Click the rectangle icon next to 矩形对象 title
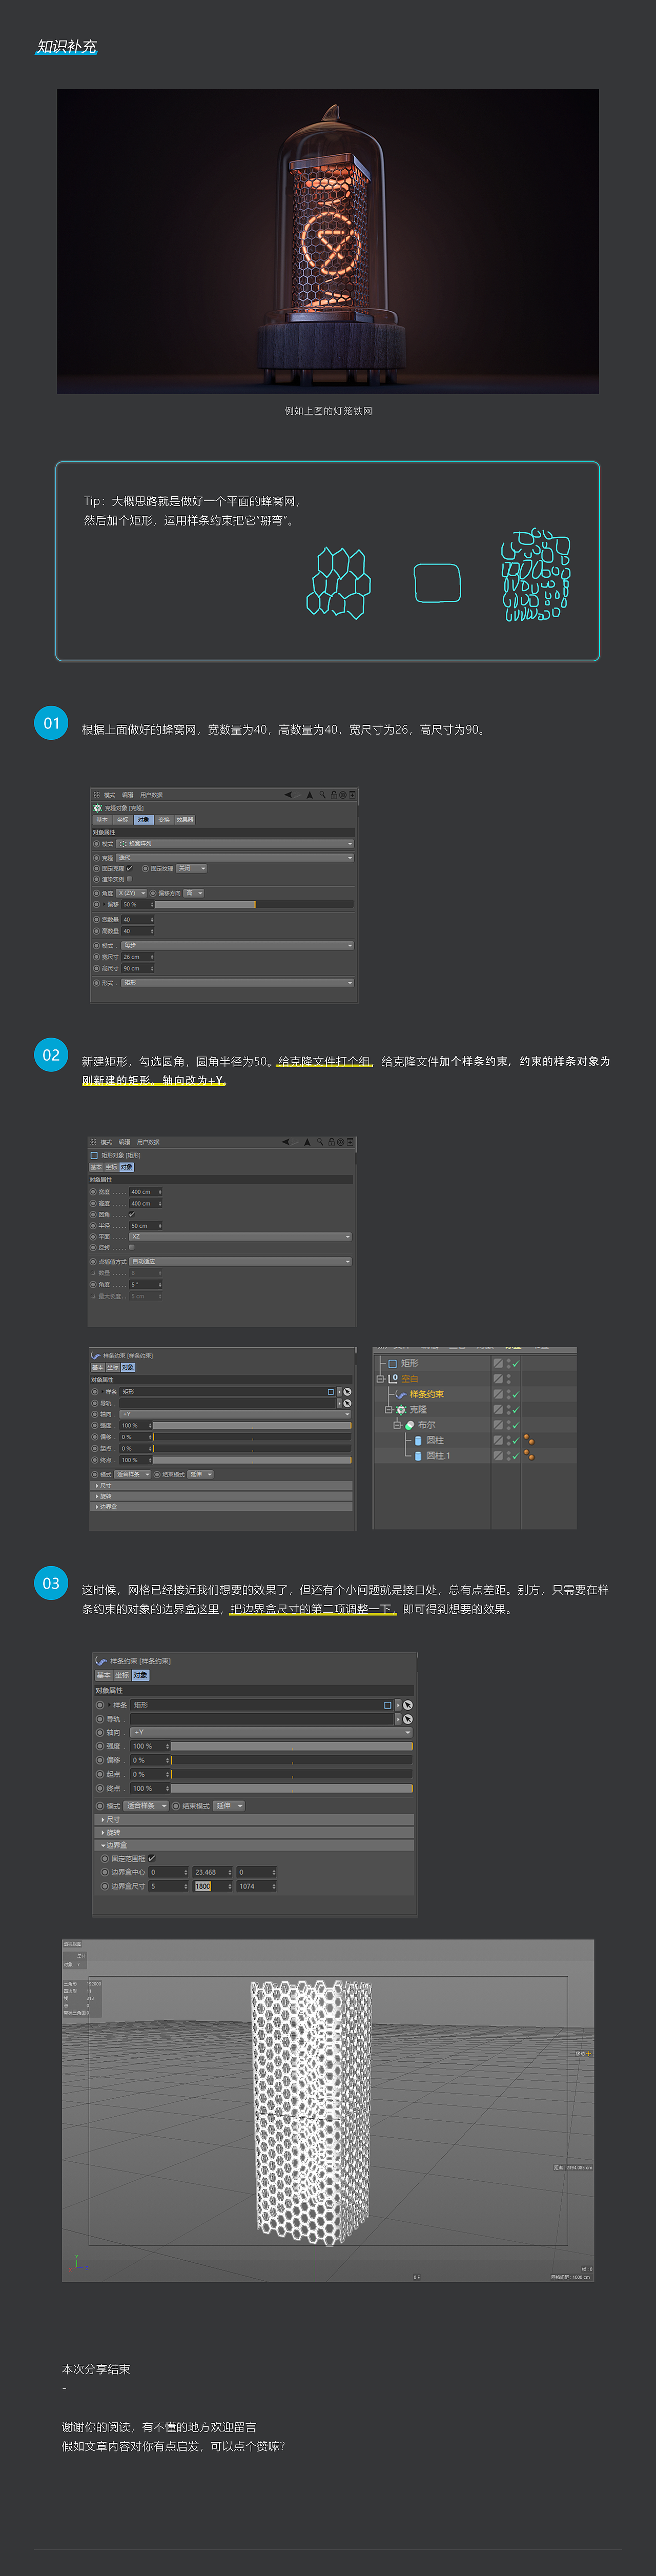Screen dimensions: 656x2576 click(x=94, y=1155)
